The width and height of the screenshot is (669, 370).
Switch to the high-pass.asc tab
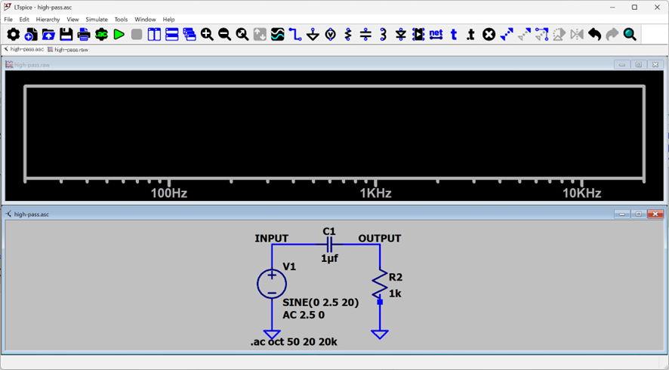click(24, 49)
